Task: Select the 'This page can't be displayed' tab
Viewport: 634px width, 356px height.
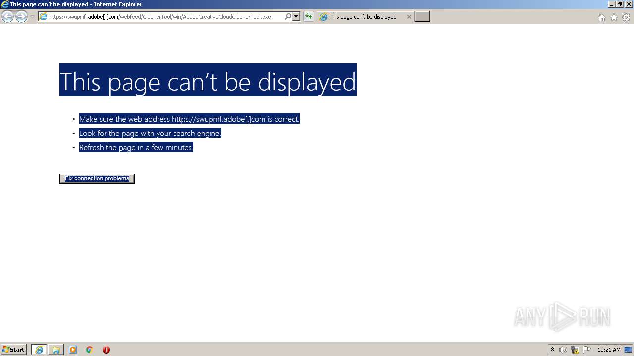Action: point(363,17)
